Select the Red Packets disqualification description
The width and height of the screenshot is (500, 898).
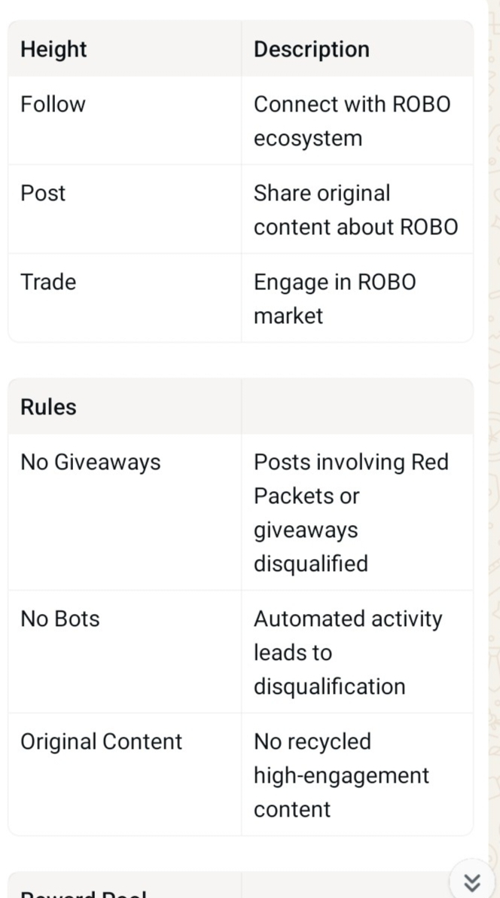[350, 512]
